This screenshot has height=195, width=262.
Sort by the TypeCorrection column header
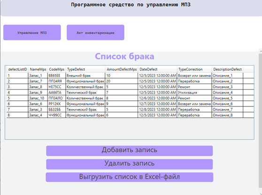pyautogui.click(x=194, y=69)
